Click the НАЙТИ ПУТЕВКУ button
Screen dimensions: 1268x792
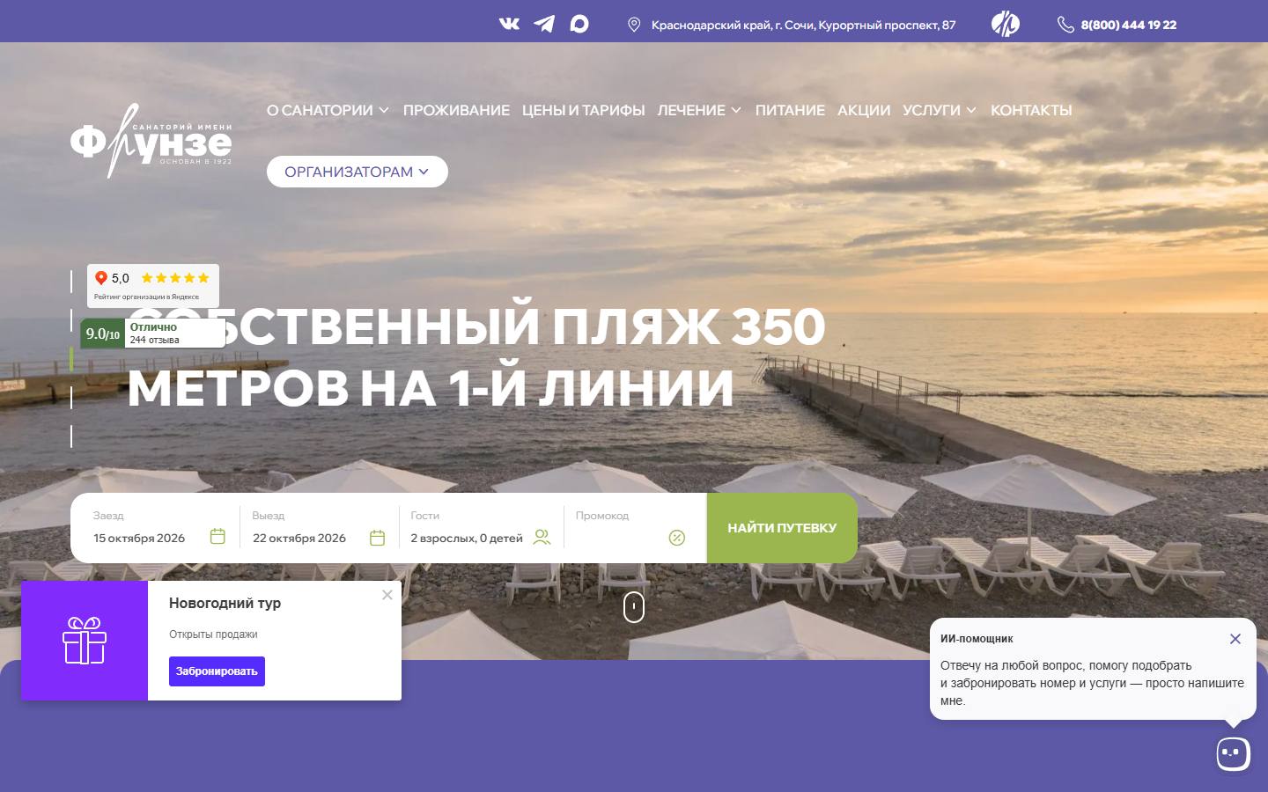pos(782,528)
